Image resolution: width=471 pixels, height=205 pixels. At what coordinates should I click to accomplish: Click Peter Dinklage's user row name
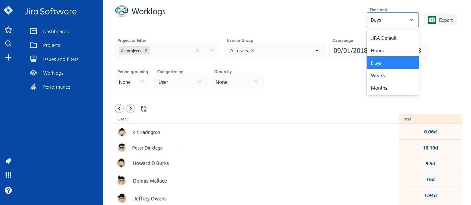coord(147,148)
